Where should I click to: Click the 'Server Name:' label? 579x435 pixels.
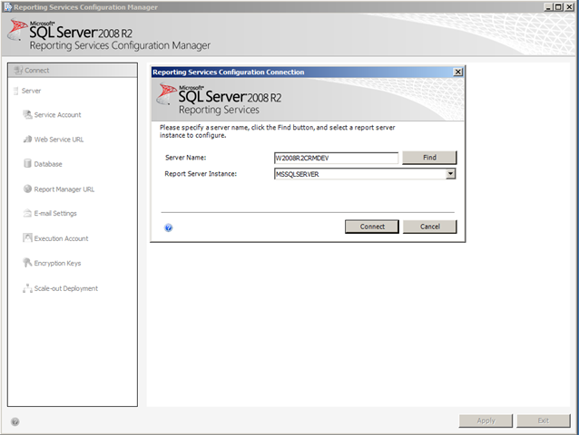tap(186, 158)
